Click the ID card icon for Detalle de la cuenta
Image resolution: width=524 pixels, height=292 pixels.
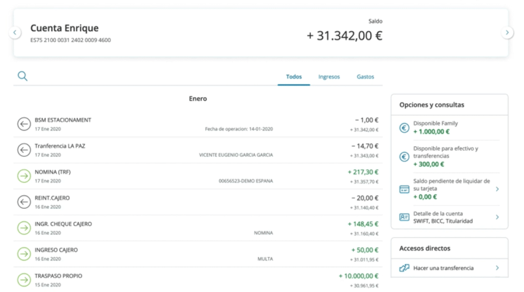pos(404,217)
